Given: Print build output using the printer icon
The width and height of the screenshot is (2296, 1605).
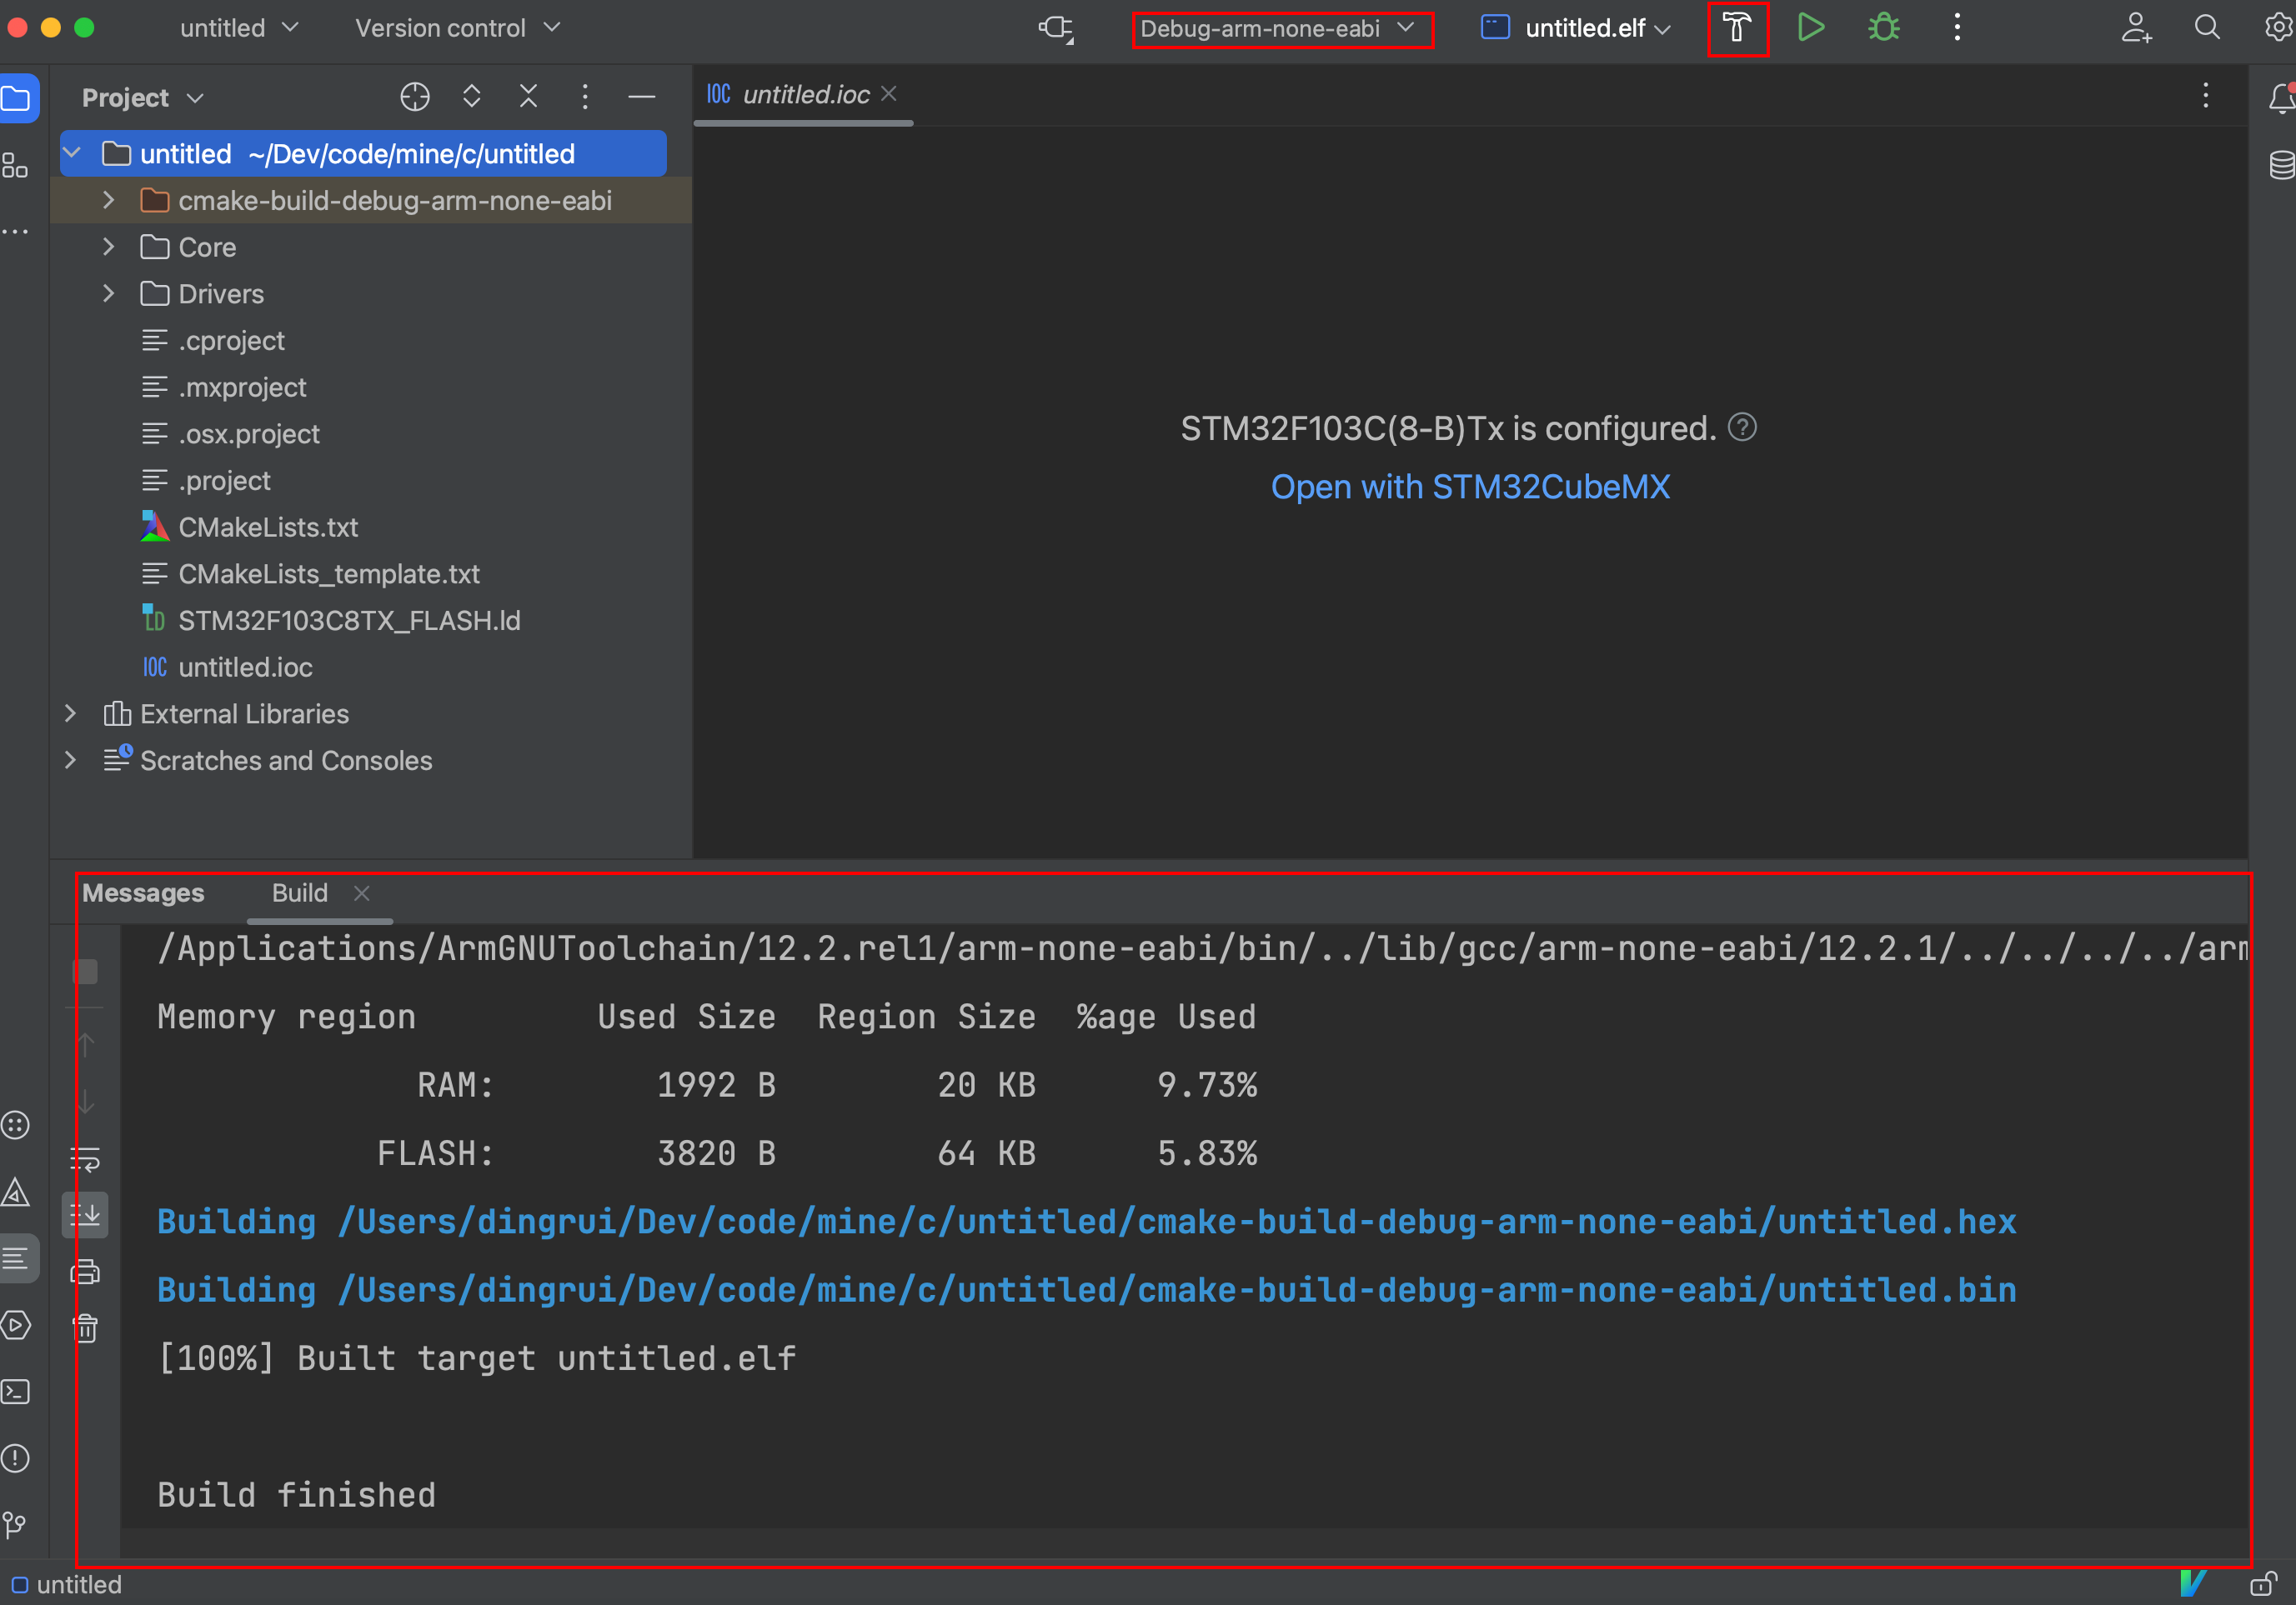Looking at the screenshot, I should (86, 1272).
